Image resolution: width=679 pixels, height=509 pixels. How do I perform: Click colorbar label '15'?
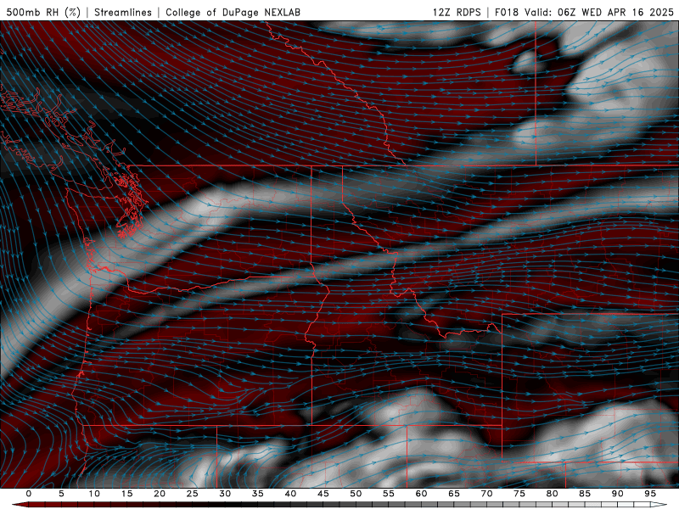click(x=126, y=494)
